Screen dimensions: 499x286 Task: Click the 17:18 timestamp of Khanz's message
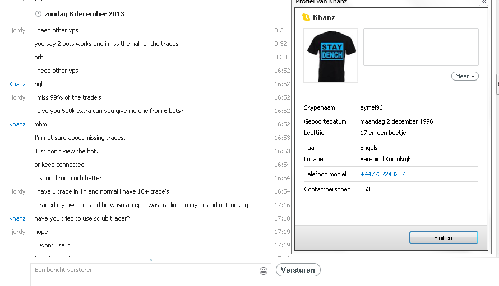(x=282, y=218)
